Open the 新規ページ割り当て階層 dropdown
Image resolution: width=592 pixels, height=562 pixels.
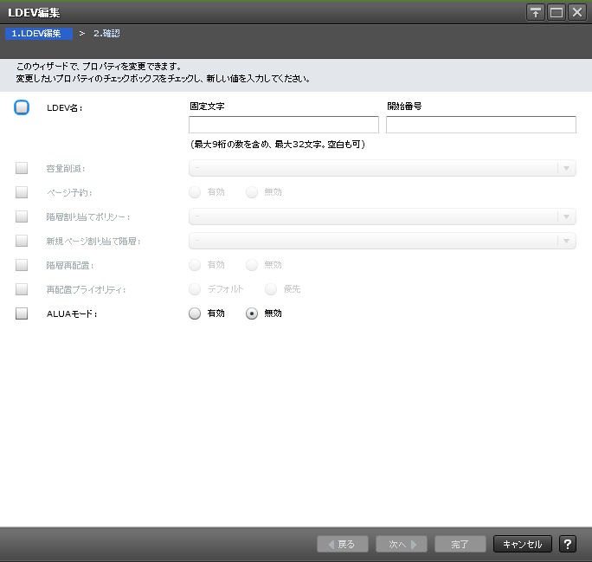(382, 241)
